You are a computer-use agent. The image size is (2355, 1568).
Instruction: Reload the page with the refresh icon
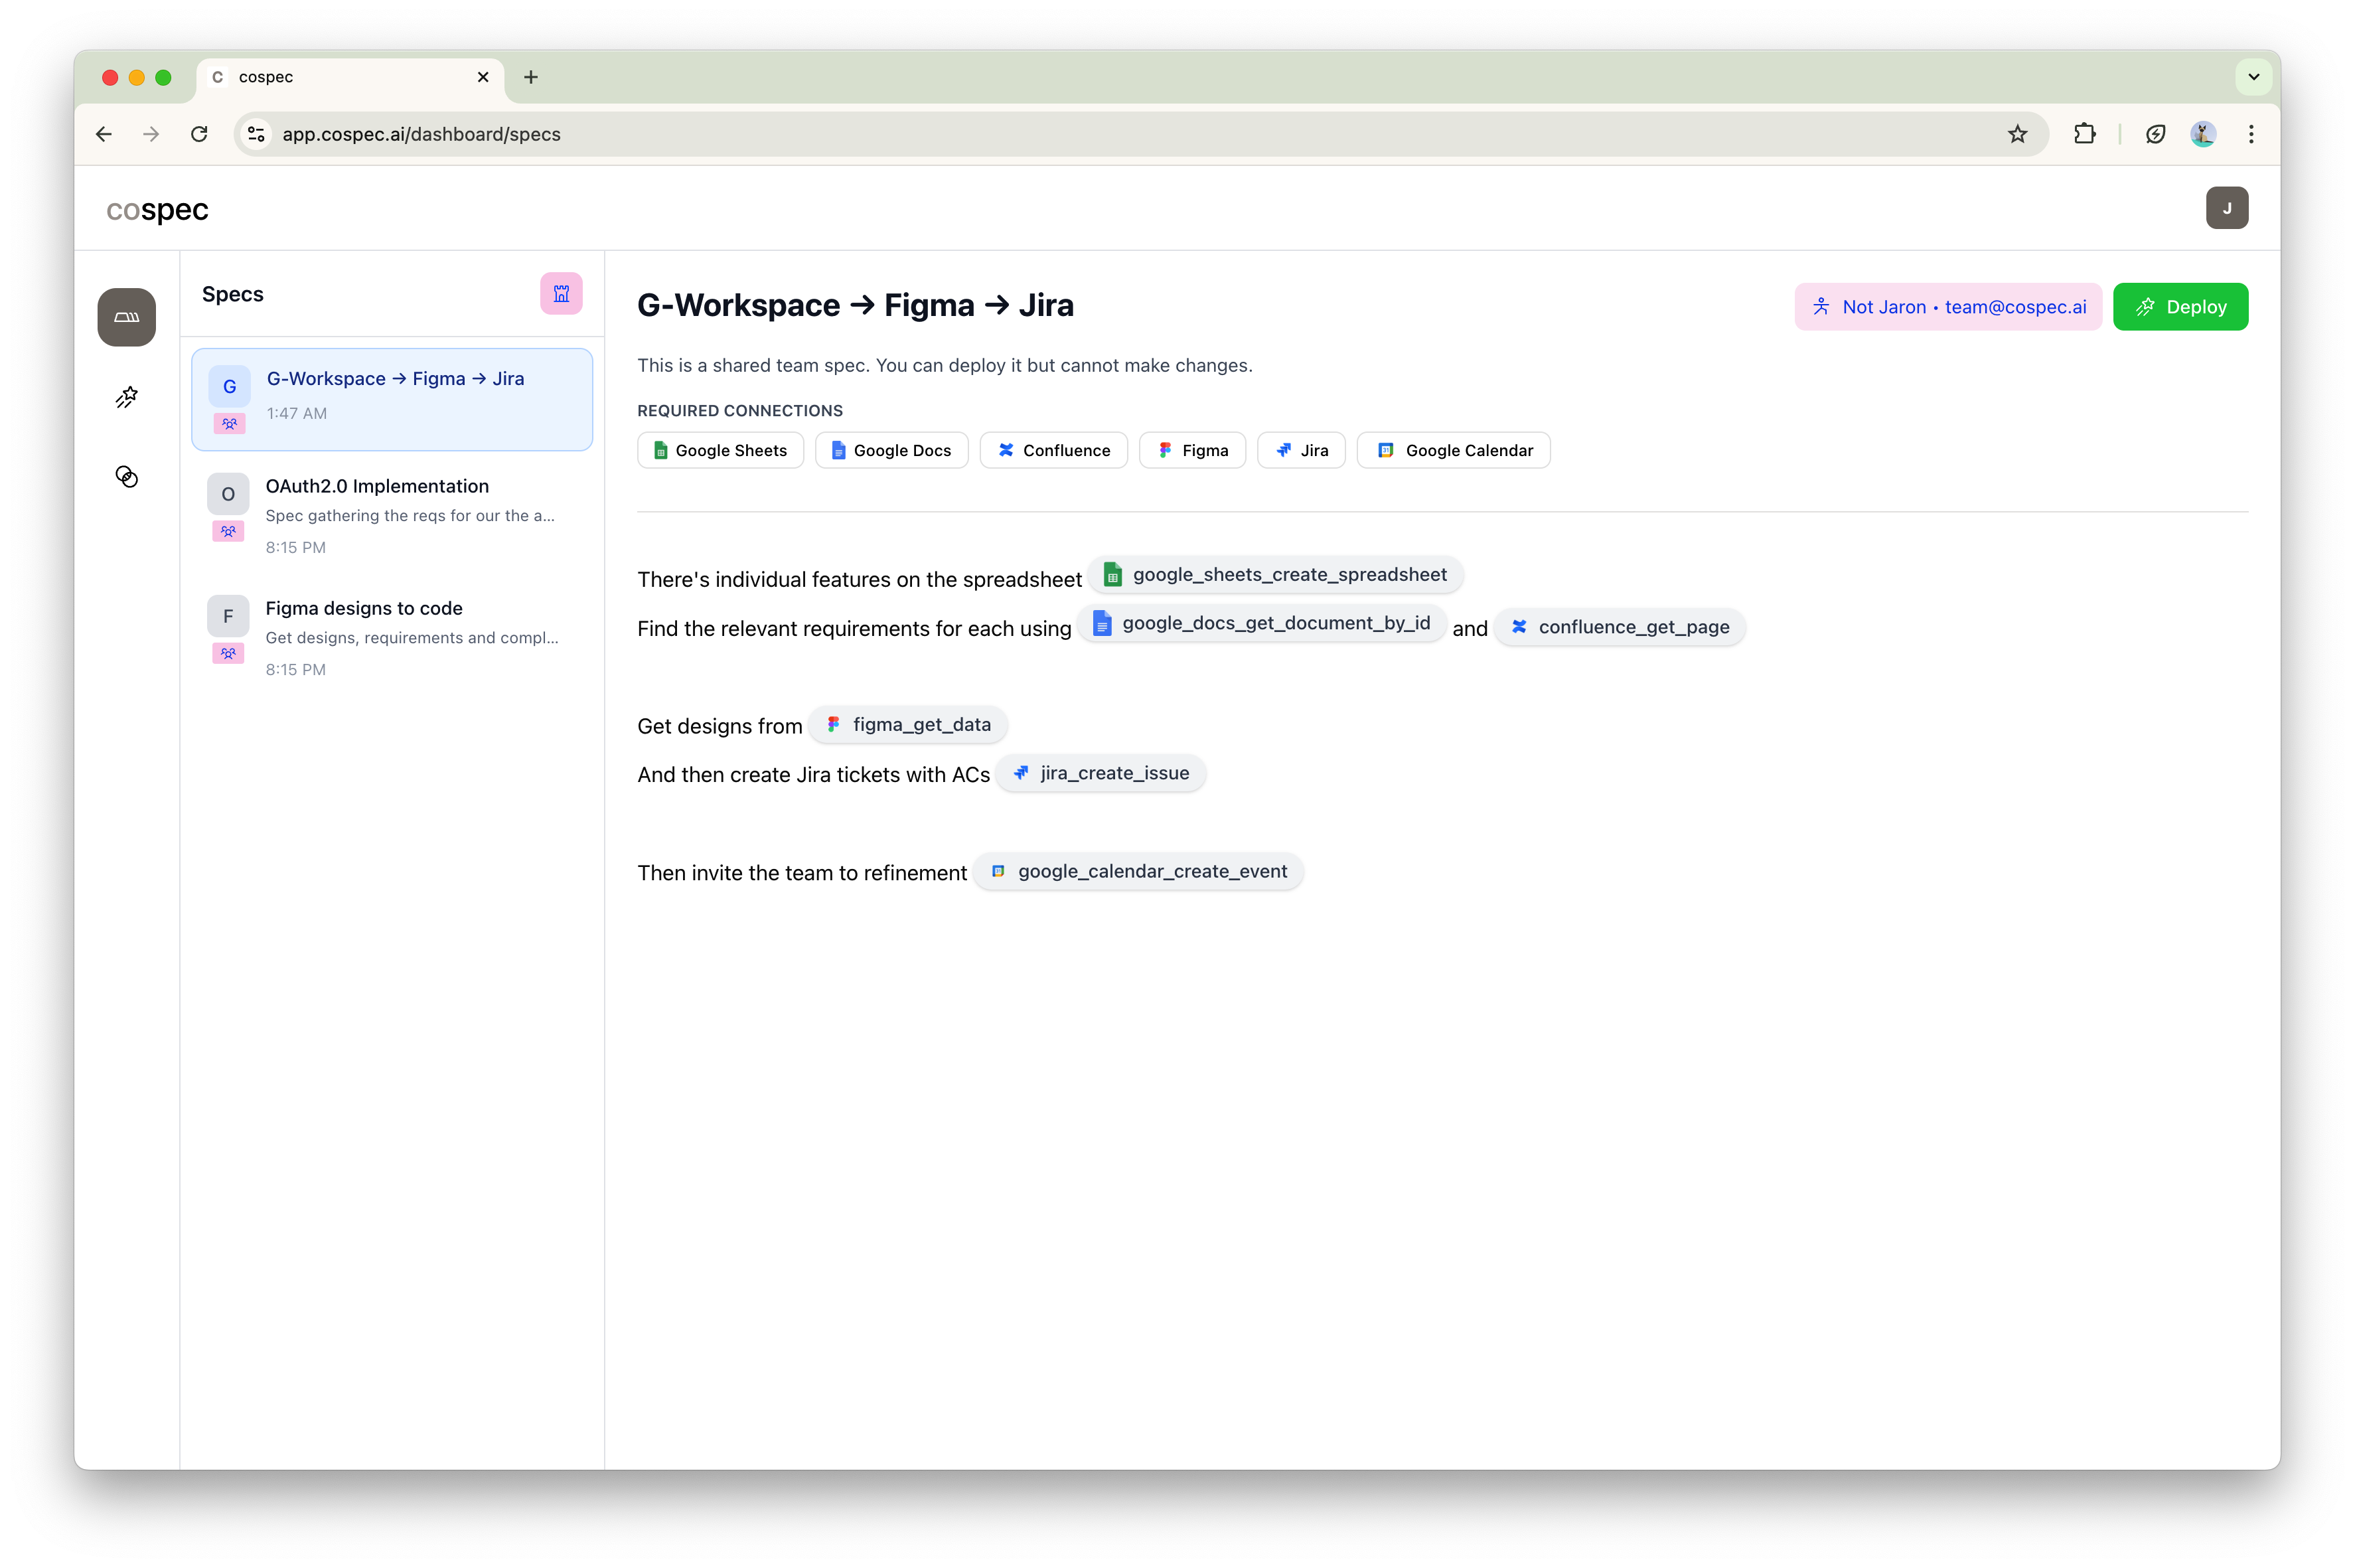[x=199, y=134]
